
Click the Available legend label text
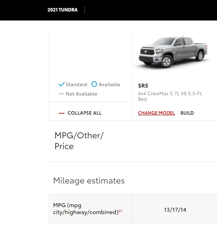click(x=110, y=84)
